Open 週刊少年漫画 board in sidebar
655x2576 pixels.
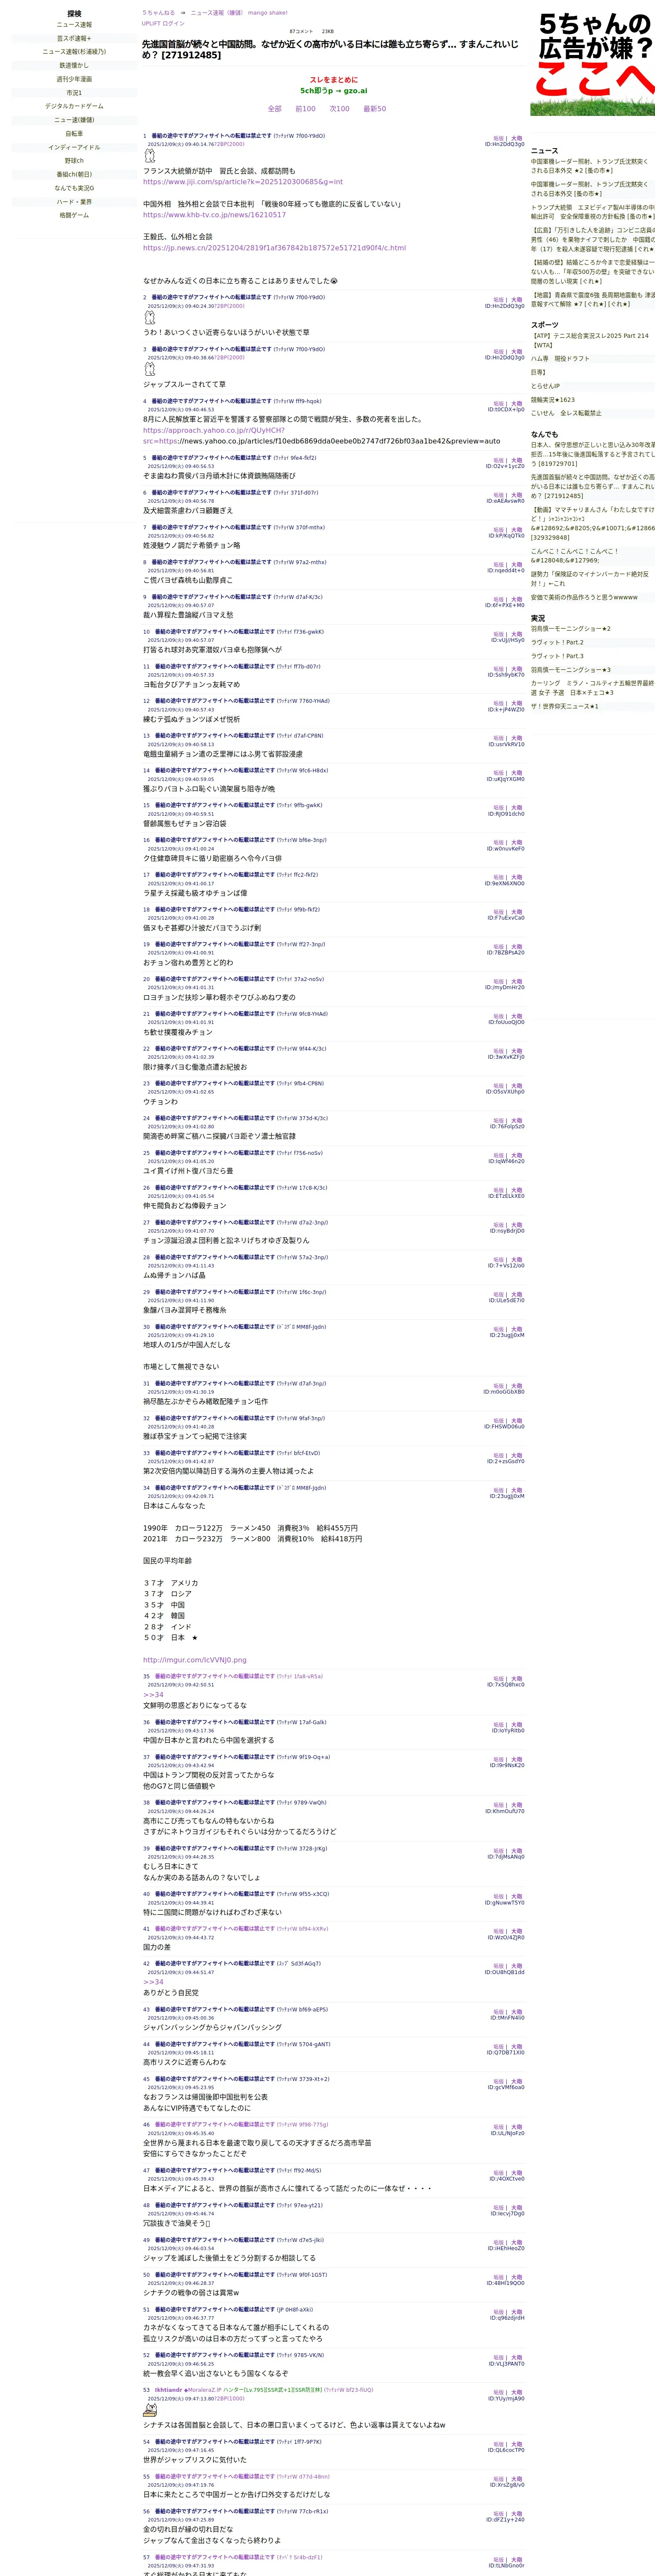point(74,79)
